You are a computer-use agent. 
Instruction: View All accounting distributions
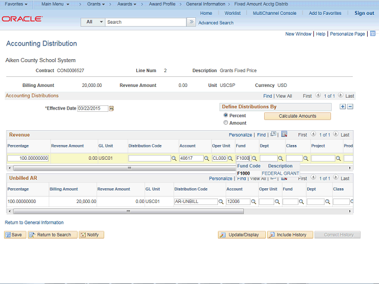[284, 96]
